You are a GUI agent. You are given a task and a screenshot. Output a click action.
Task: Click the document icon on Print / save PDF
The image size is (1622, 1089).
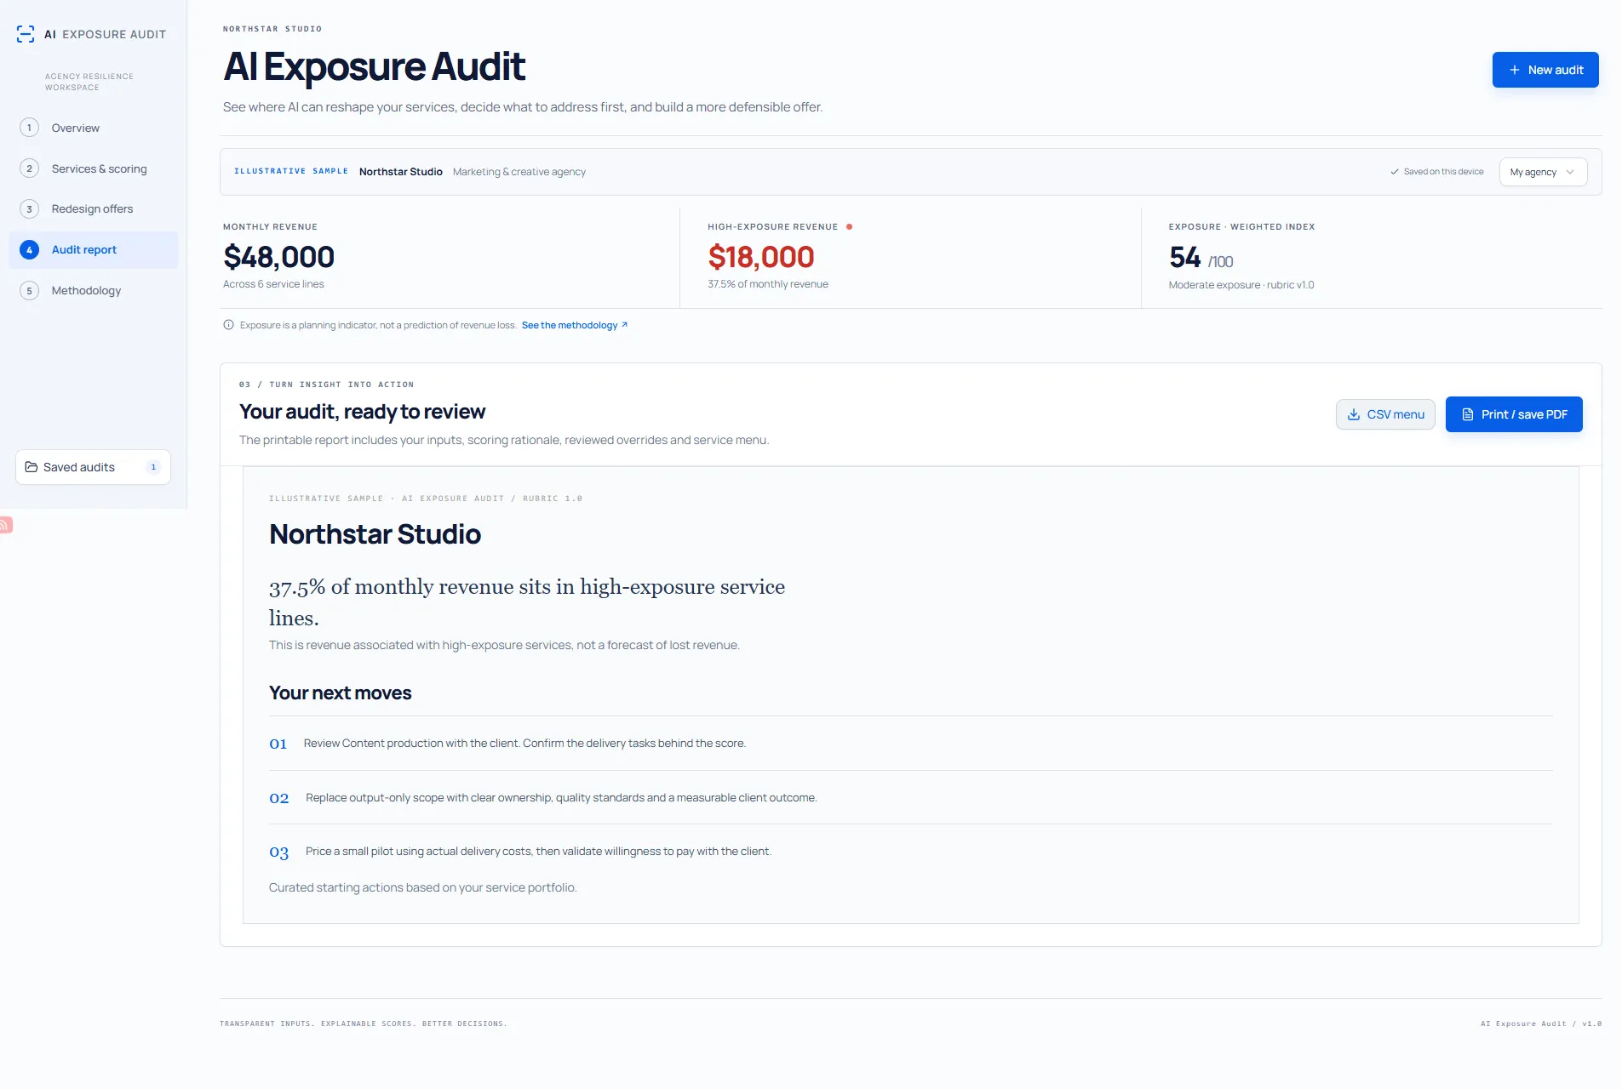tap(1468, 414)
